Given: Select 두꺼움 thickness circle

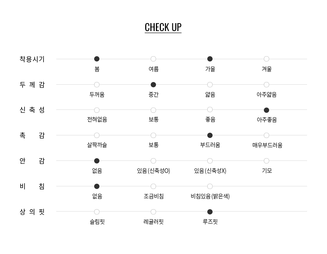Looking at the screenshot, I should tap(97, 85).
